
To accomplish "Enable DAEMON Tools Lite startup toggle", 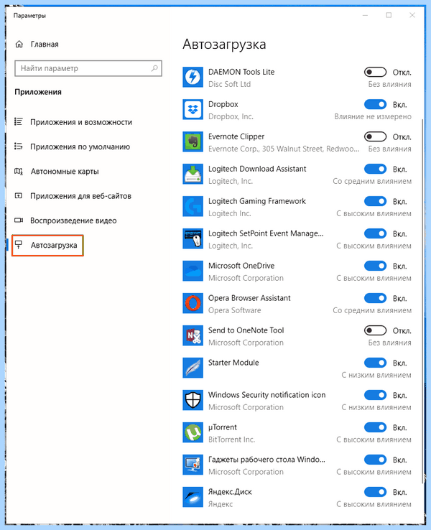I will point(375,72).
